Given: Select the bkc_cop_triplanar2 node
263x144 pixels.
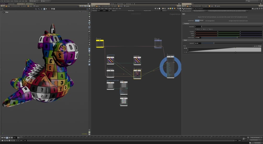Looking at the screenshot, I should point(137,74).
